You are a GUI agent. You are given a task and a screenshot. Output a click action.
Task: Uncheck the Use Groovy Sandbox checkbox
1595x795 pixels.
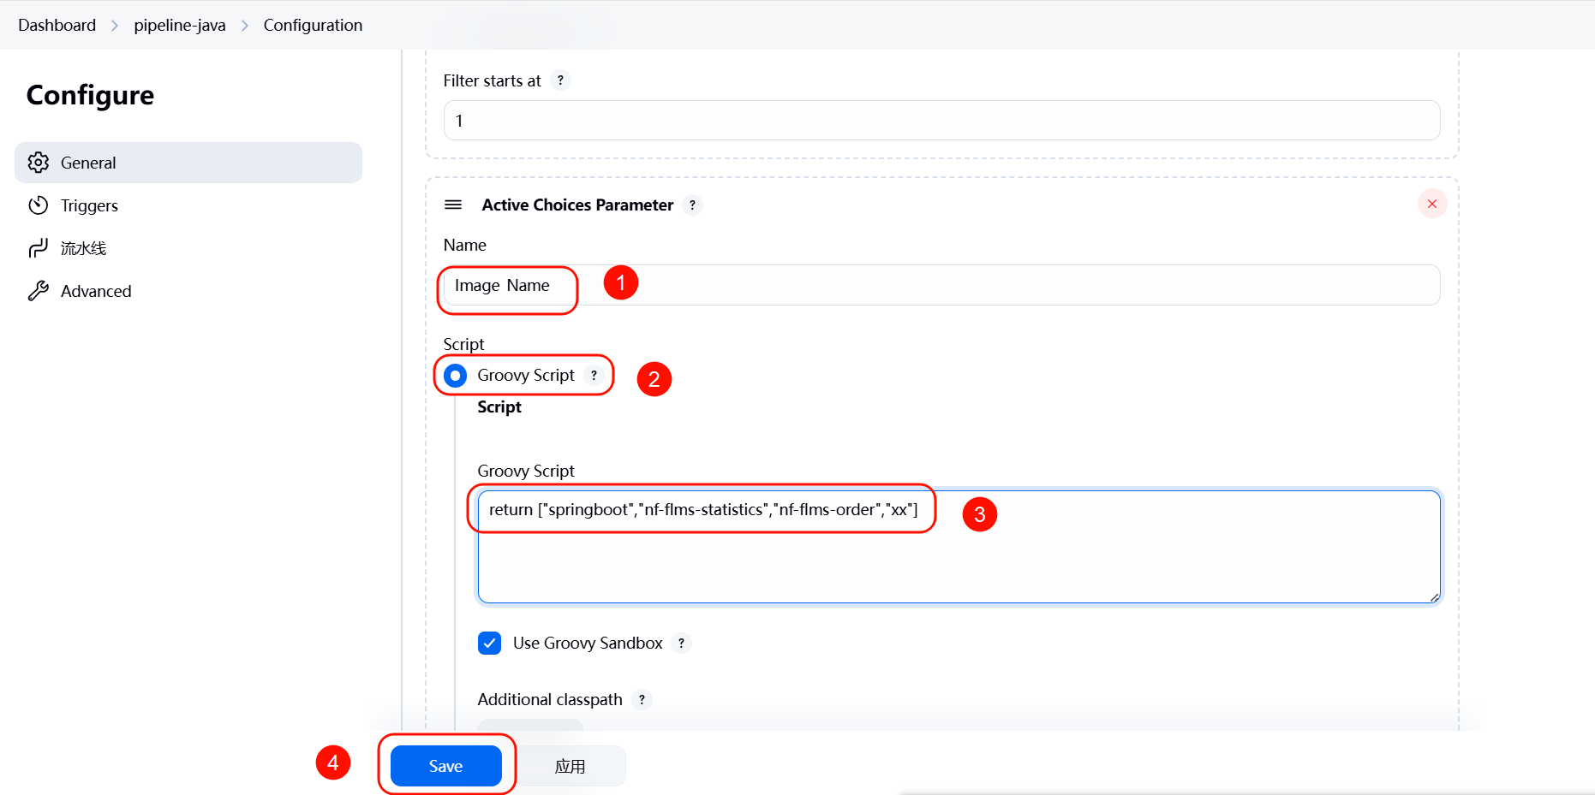point(489,643)
